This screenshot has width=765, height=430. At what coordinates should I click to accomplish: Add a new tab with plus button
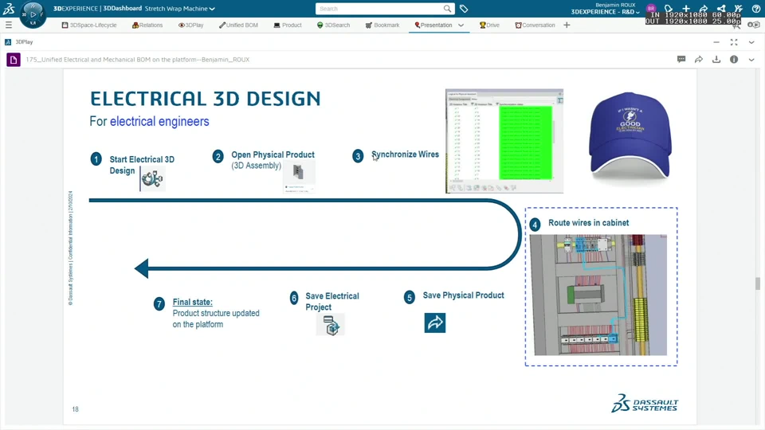(x=567, y=25)
